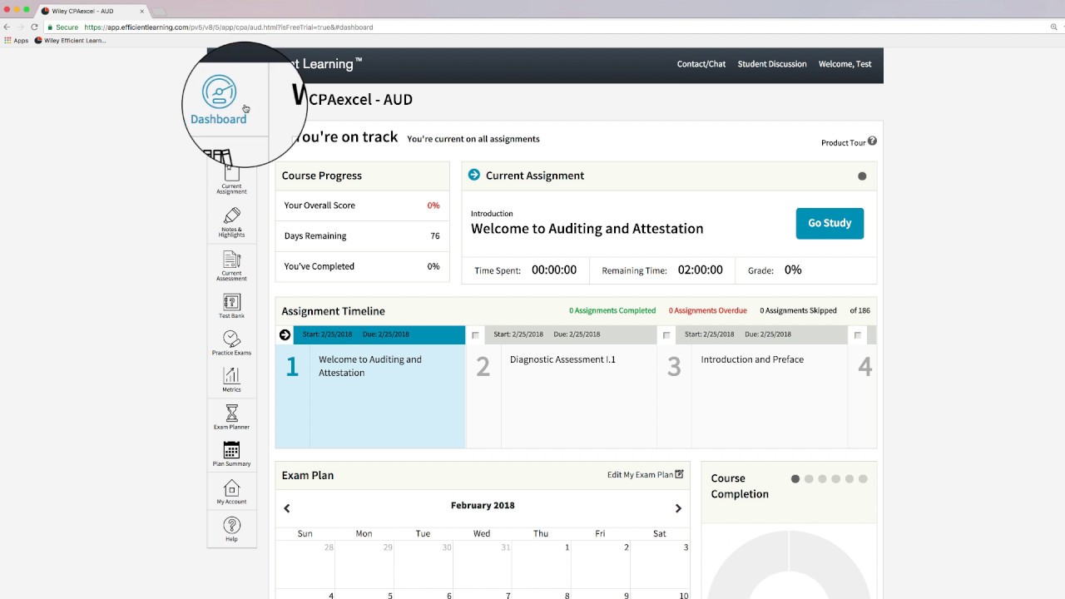
Task: Click the You've Completed row
Action: point(362,266)
